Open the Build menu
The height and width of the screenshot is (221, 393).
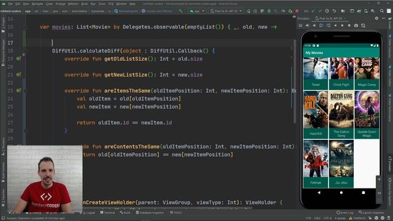tap(85, 4)
